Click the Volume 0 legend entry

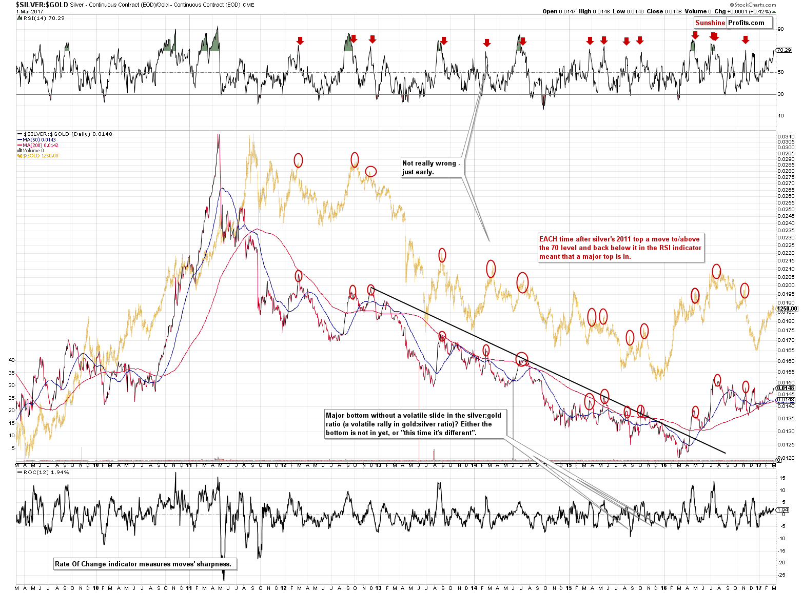pyautogui.click(x=31, y=151)
